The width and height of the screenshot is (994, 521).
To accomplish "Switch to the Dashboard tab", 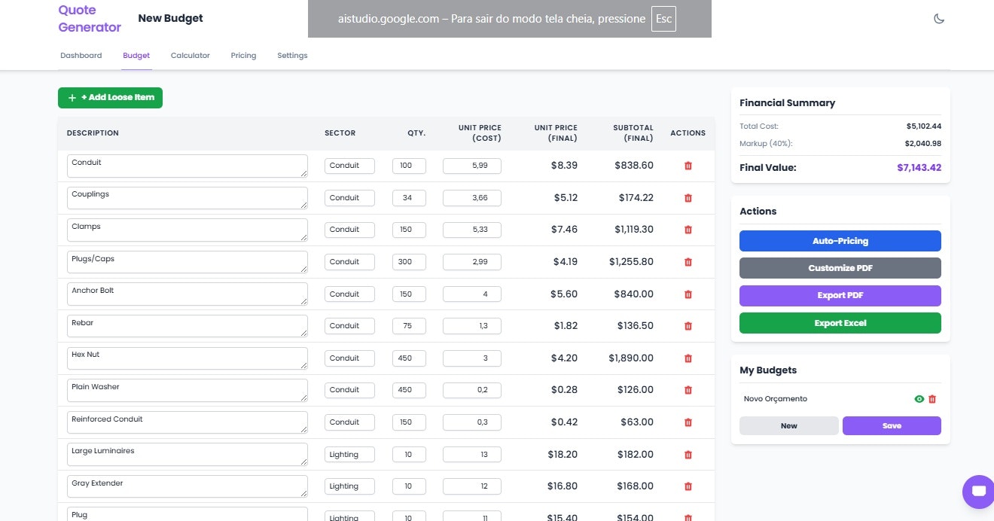I will [x=81, y=55].
